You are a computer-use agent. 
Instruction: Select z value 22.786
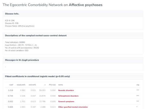(x=42, y=101)
